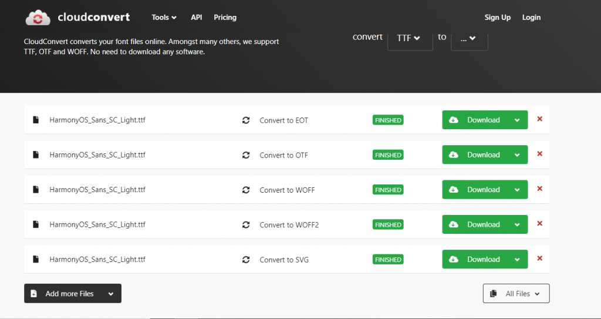Open the Tools menu
The image size is (601, 319).
click(x=164, y=18)
